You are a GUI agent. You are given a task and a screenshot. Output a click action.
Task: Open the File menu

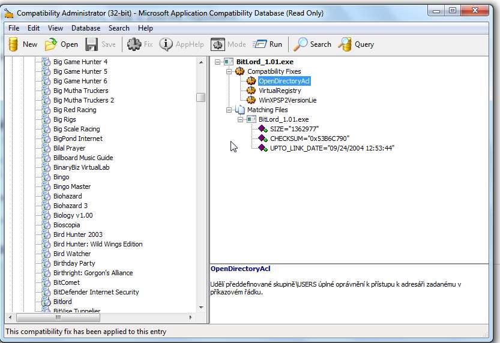(14, 28)
